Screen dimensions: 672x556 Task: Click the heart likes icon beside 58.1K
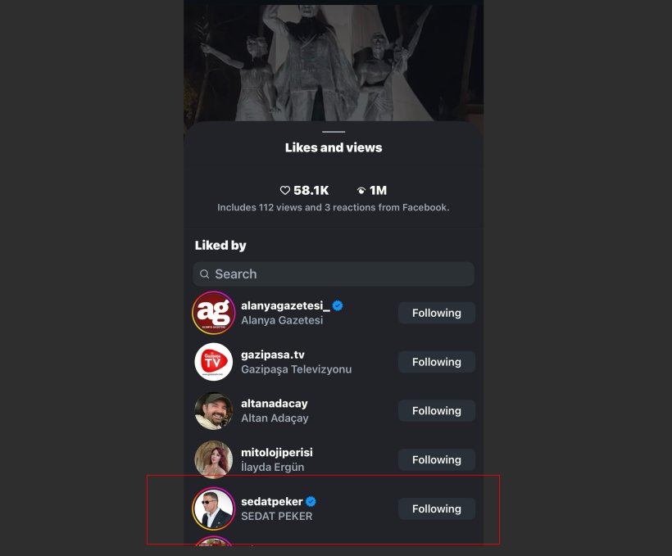285,190
